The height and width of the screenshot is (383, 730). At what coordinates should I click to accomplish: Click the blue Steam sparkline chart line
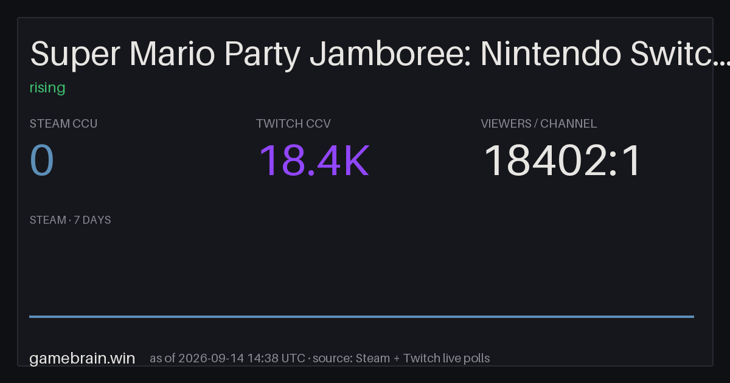(x=361, y=316)
